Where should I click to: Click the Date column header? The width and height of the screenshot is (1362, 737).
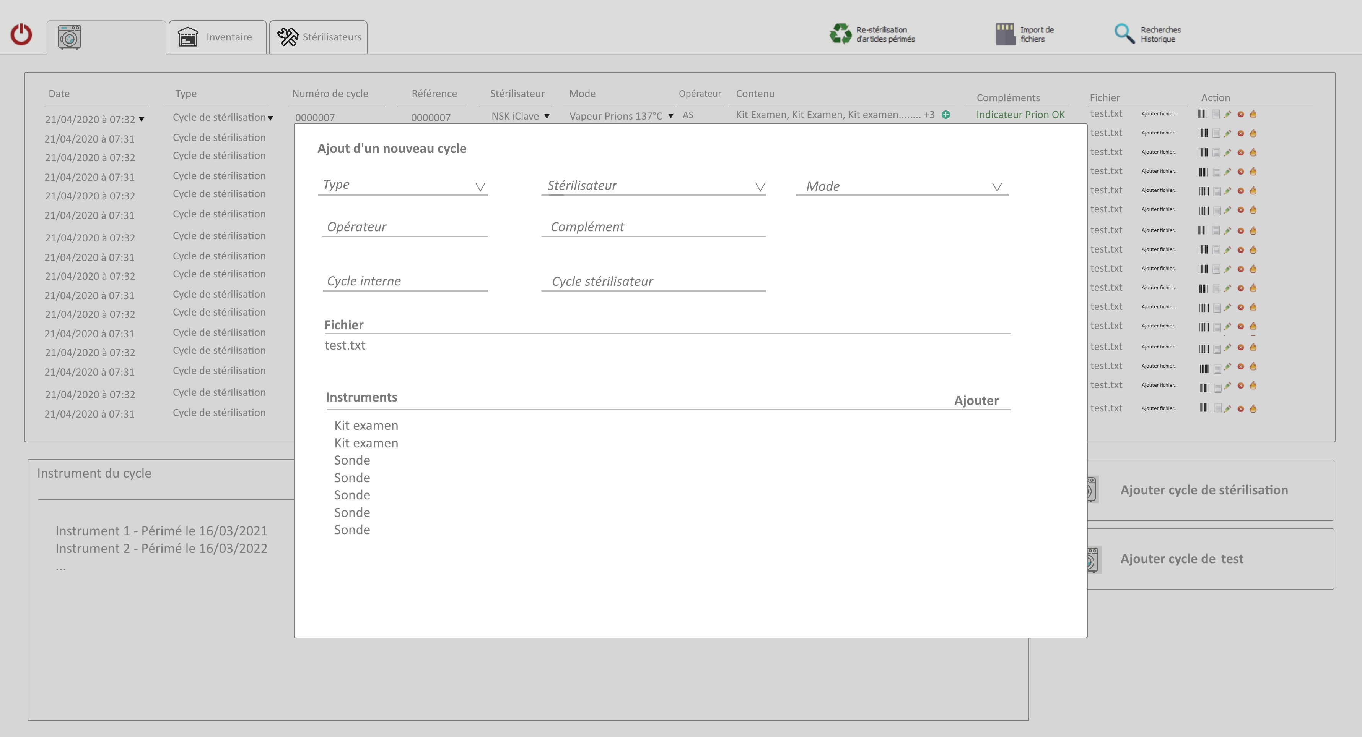(x=59, y=94)
